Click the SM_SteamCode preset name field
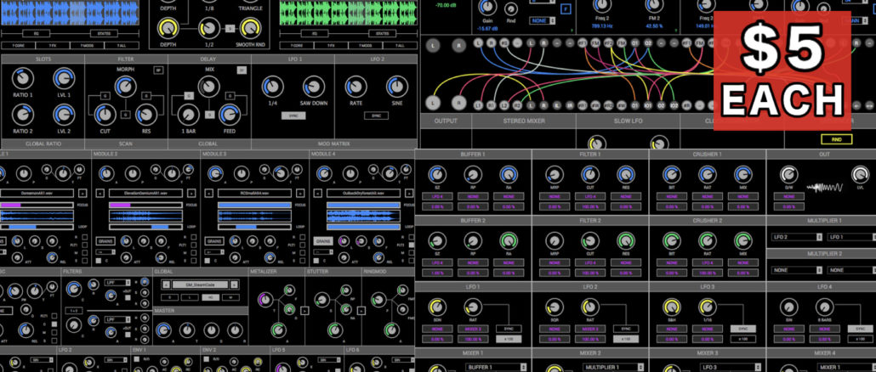This screenshot has height=372, width=876. click(200, 285)
